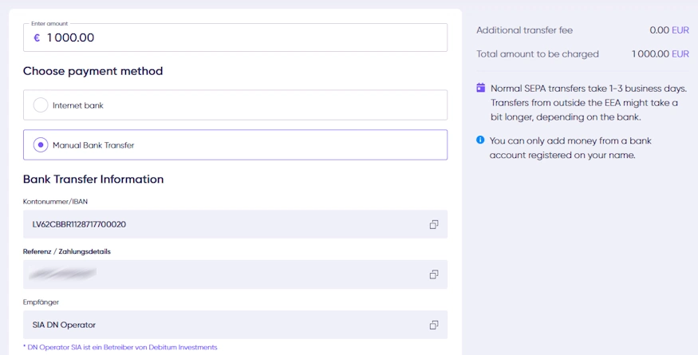Click the DN Operator SIA footnote text
Screen dimensions: 698x355
pyautogui.click(x=121, y=347)
